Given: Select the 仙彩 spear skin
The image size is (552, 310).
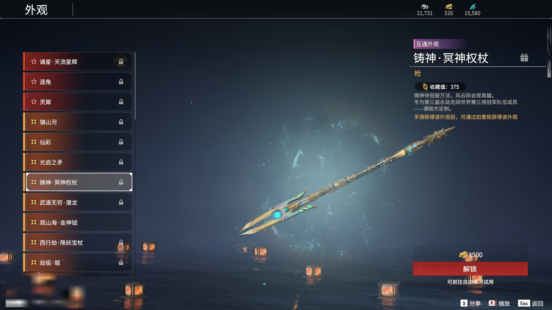Looking at the screenshot, I should (x=78, y=142).
